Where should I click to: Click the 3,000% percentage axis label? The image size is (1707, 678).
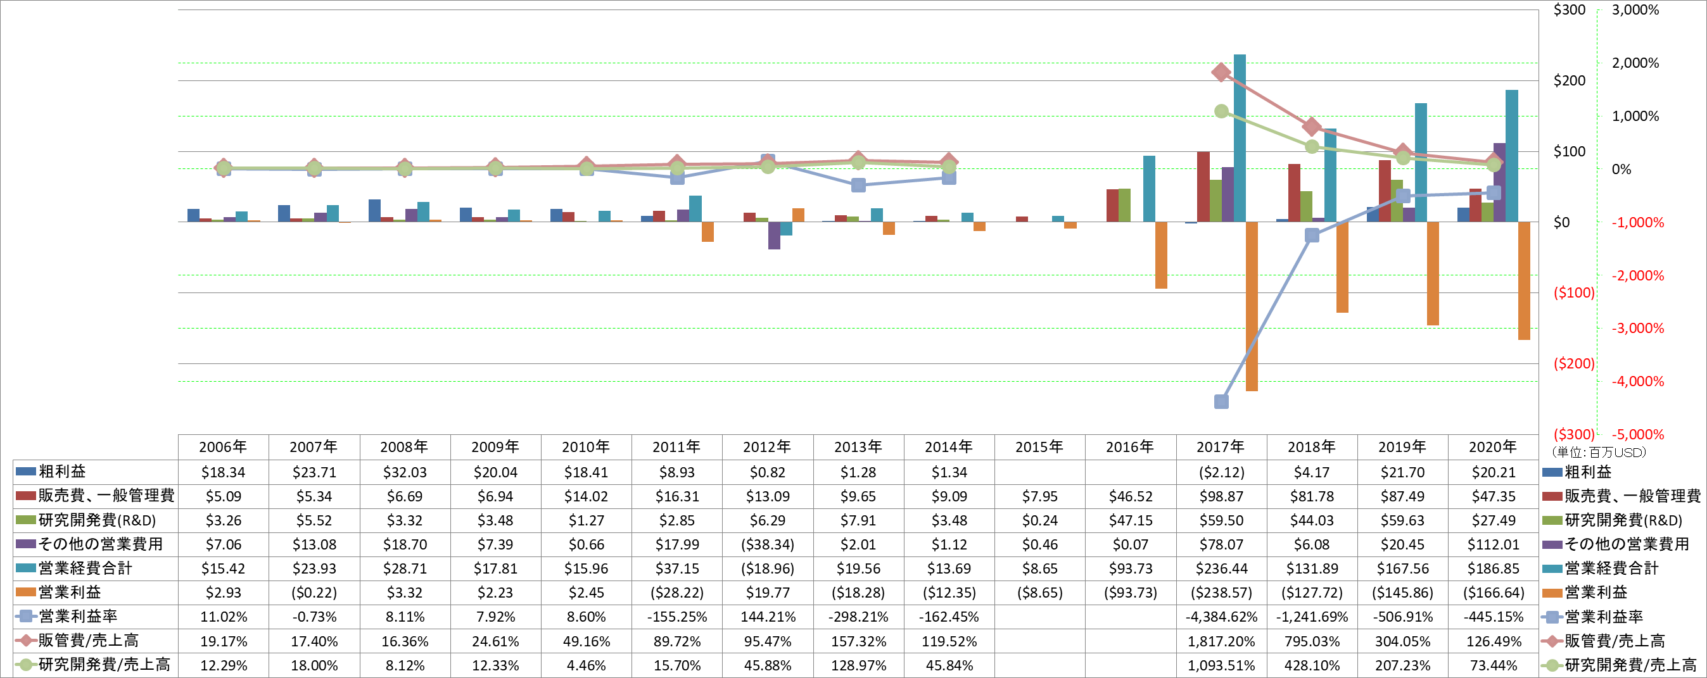point(1635,10)
